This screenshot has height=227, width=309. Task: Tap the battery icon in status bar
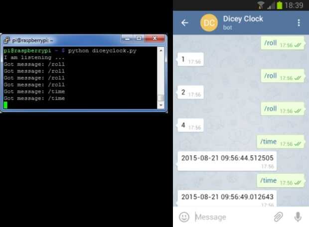pos(279,5)
